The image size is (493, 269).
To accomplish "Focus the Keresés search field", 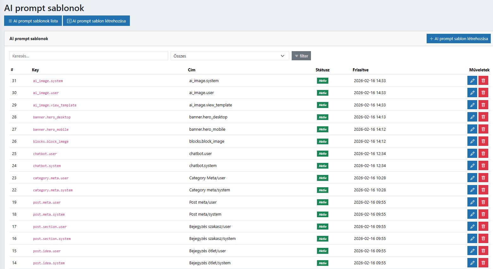I will pyautogui.click(x=88, y=56).
